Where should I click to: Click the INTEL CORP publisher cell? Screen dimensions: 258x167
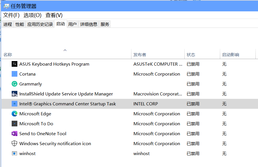point(146,104)
